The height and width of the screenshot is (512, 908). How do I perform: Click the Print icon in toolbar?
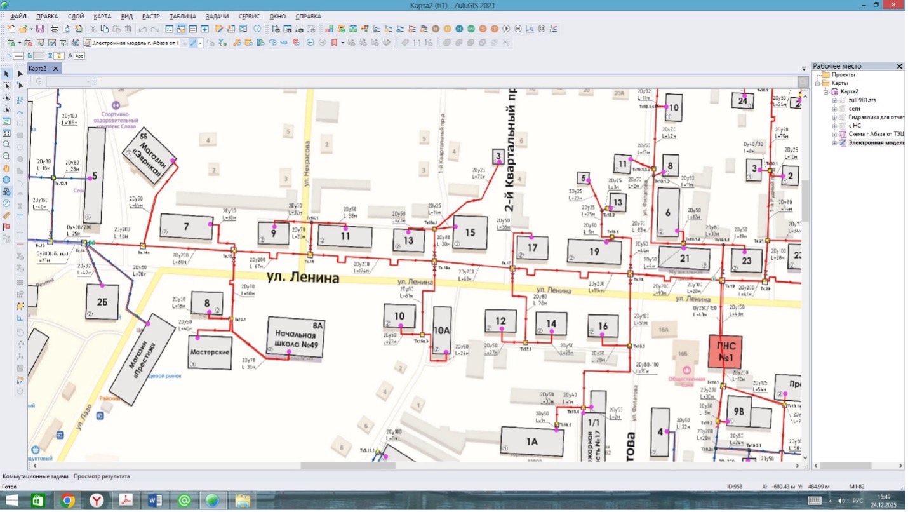pos(55,29)
